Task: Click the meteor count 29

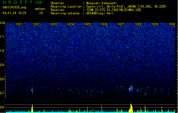Action: 41,13
